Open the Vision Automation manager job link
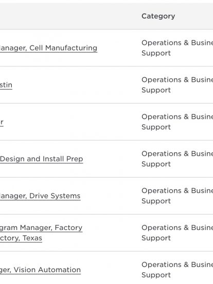The image size is (213, 284). pos(41,270)
